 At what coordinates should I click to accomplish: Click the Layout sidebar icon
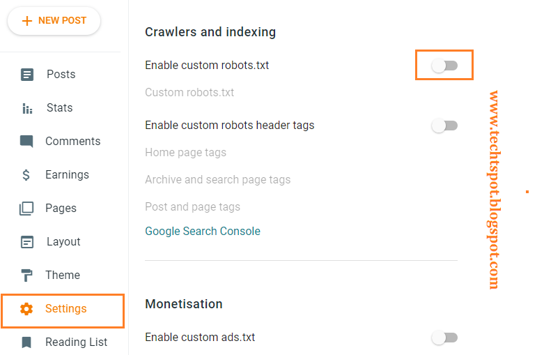point(27,242)
